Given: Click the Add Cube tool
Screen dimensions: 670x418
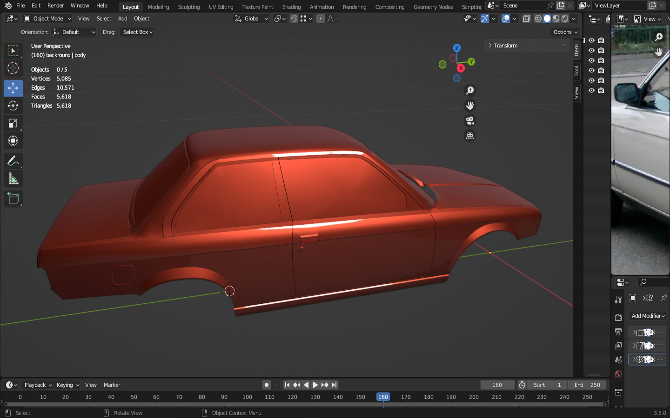Looking at the screenshot, I should click(13, 199).
